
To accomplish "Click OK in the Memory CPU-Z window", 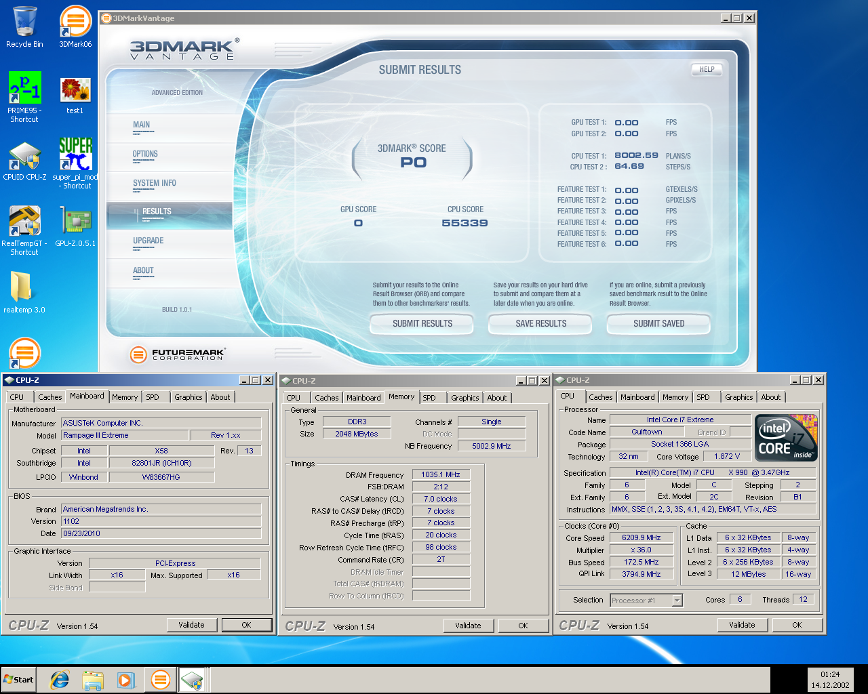I will pyautogui.click(x=523, y=626).
